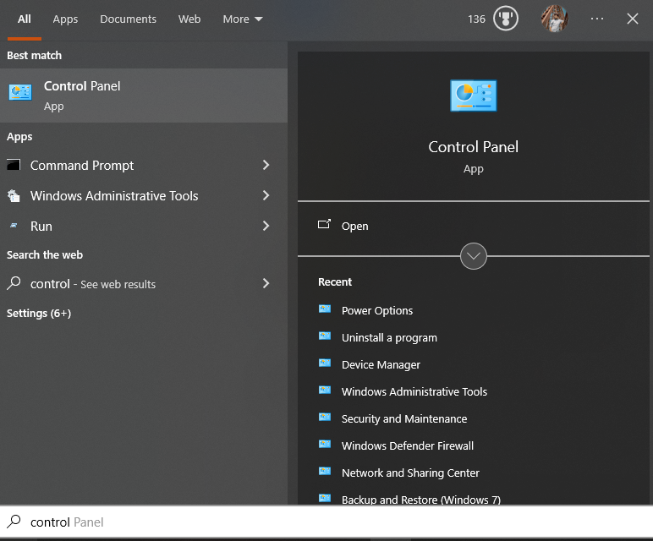Screen dimensions: 653x541
Task: Open recent item Uninstall a program
Action: (x=389, y=338)
